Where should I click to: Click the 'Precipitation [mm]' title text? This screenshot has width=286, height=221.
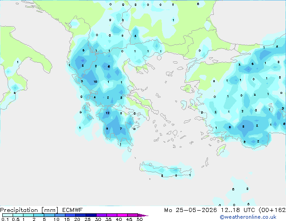[x=29, y=210]
